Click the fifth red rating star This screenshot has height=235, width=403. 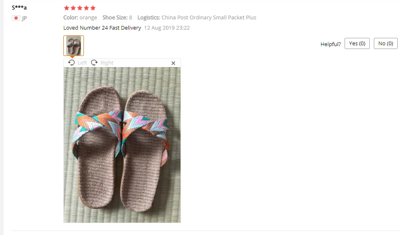pyautogui.click(x=93, y=8)
